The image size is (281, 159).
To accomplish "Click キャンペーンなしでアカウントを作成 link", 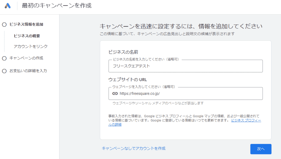I will (134, 148).
